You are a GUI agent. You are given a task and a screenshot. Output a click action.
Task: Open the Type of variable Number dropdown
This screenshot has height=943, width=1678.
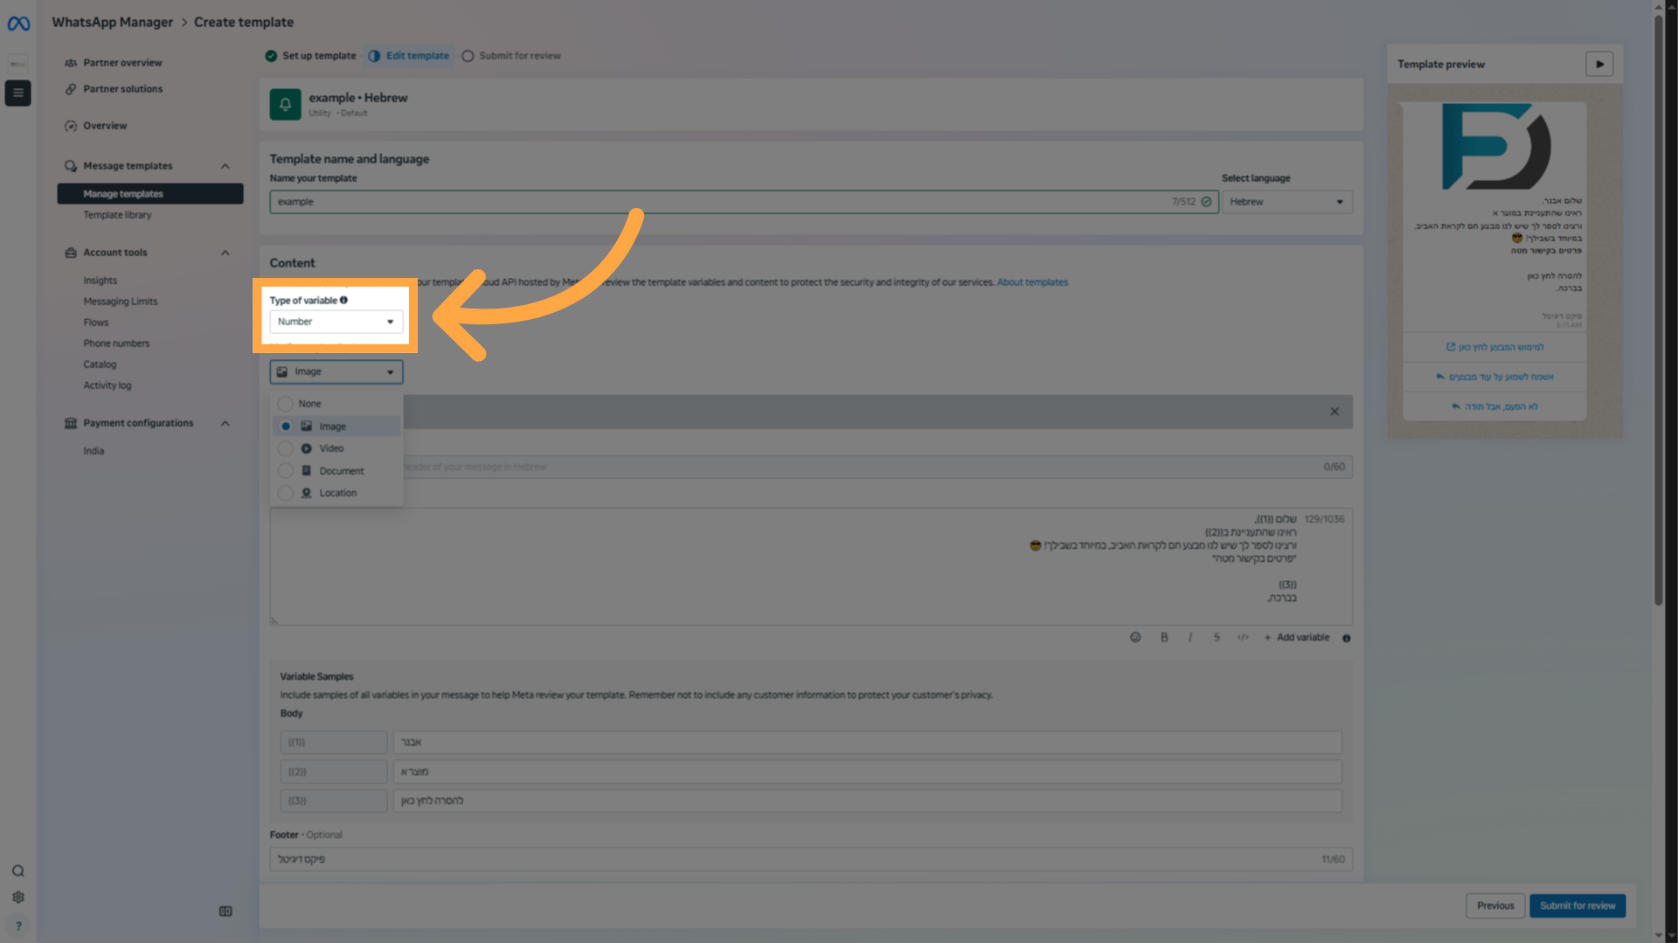[336, 322]
